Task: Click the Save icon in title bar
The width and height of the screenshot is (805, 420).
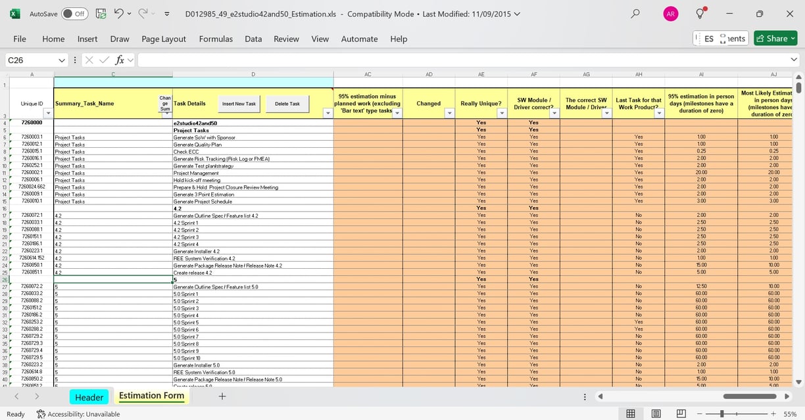Action: tap(101, 13)
